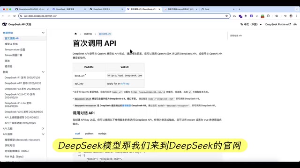The width and height of the screenshot is (300, 168).
Task: Open 对话前缀续写（Beta）guide
Action: (16, 151)
